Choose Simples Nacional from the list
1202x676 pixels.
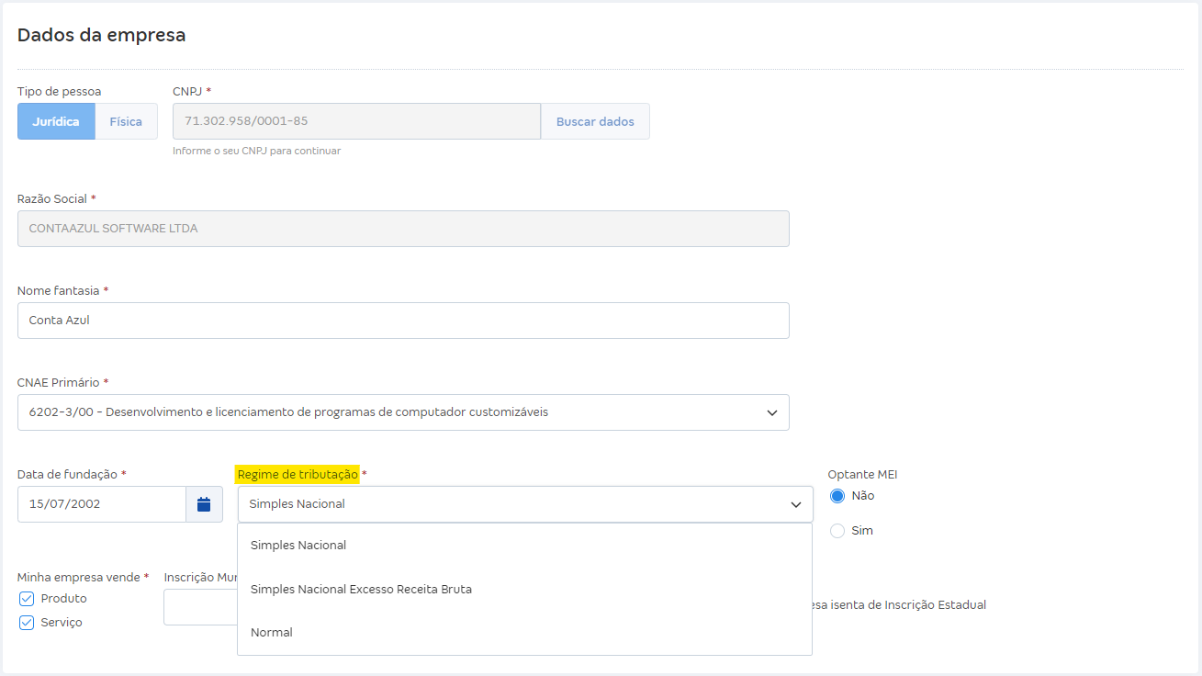(x=298, y=546)
